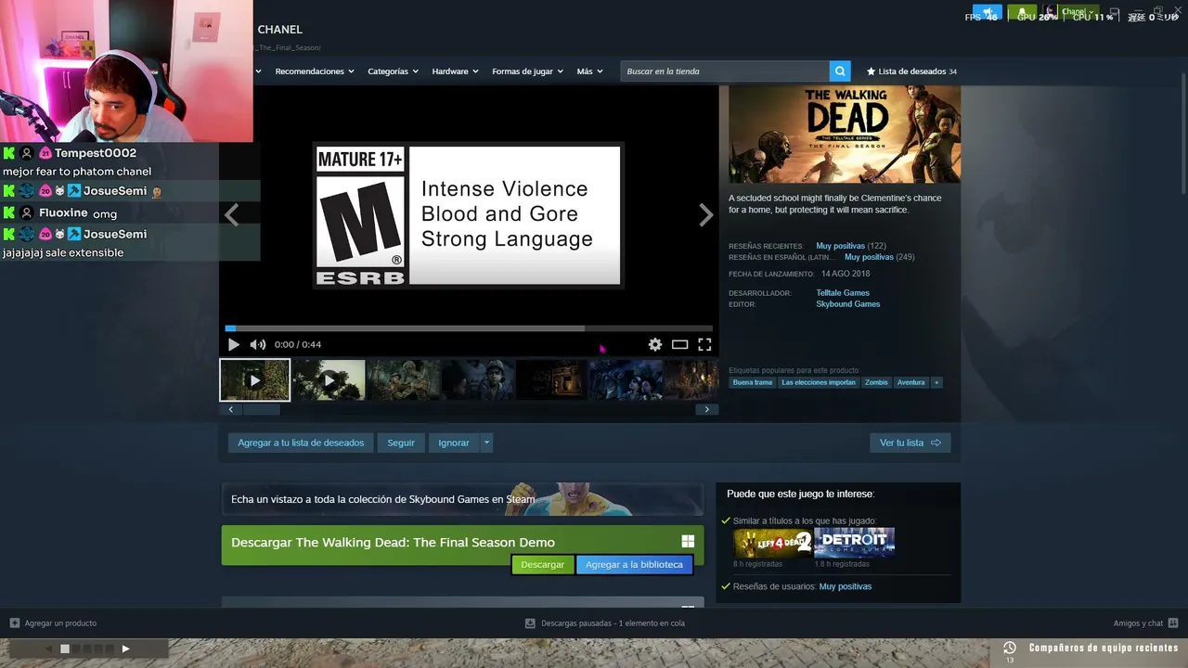The height and width of the screenshot is (668, 1188).
Task: Select the fifth dark building screenshot thumbnail
Action: (x=552, y=380)
